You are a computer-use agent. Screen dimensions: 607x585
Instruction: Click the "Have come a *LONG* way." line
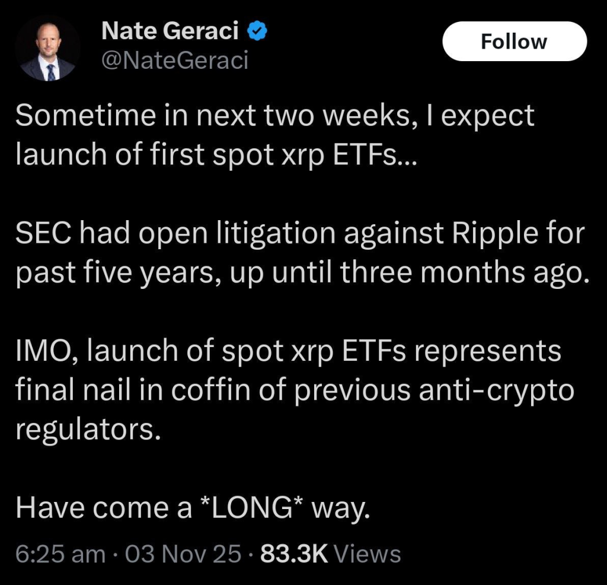point(193,508)
